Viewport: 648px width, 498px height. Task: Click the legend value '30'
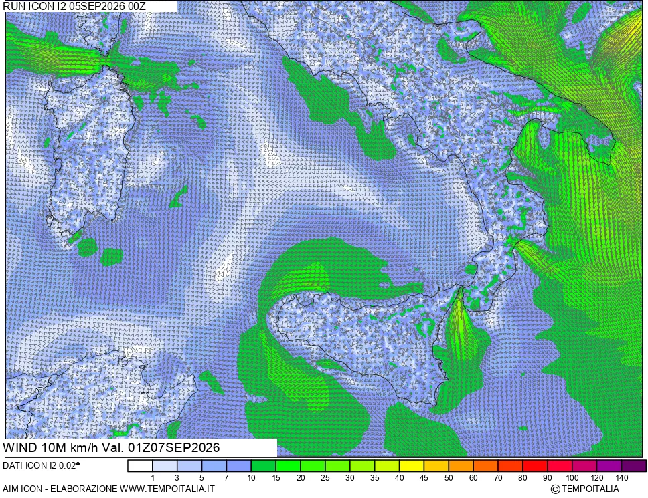[x=349, y=478]
